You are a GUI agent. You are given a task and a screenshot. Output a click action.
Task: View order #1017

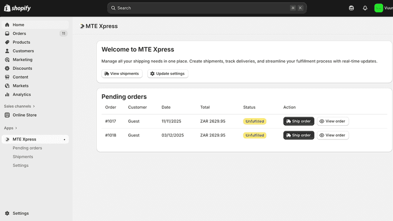click(x=333, y=121)
